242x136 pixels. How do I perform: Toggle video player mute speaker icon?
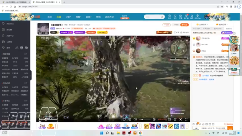[x=135, y=119]
